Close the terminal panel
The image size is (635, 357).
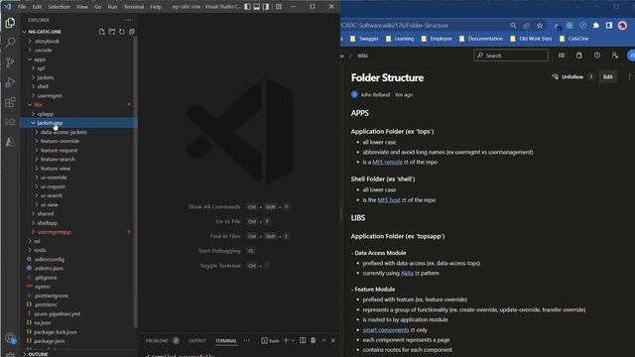coord(333,340)
